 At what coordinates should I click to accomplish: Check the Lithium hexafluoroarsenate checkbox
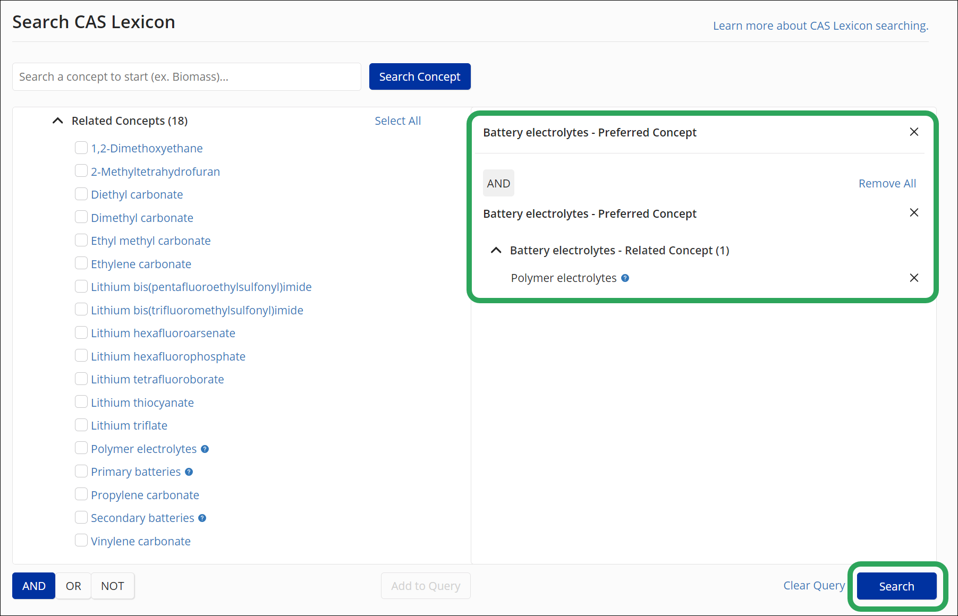pyautogui.click(x=81, y=332)
